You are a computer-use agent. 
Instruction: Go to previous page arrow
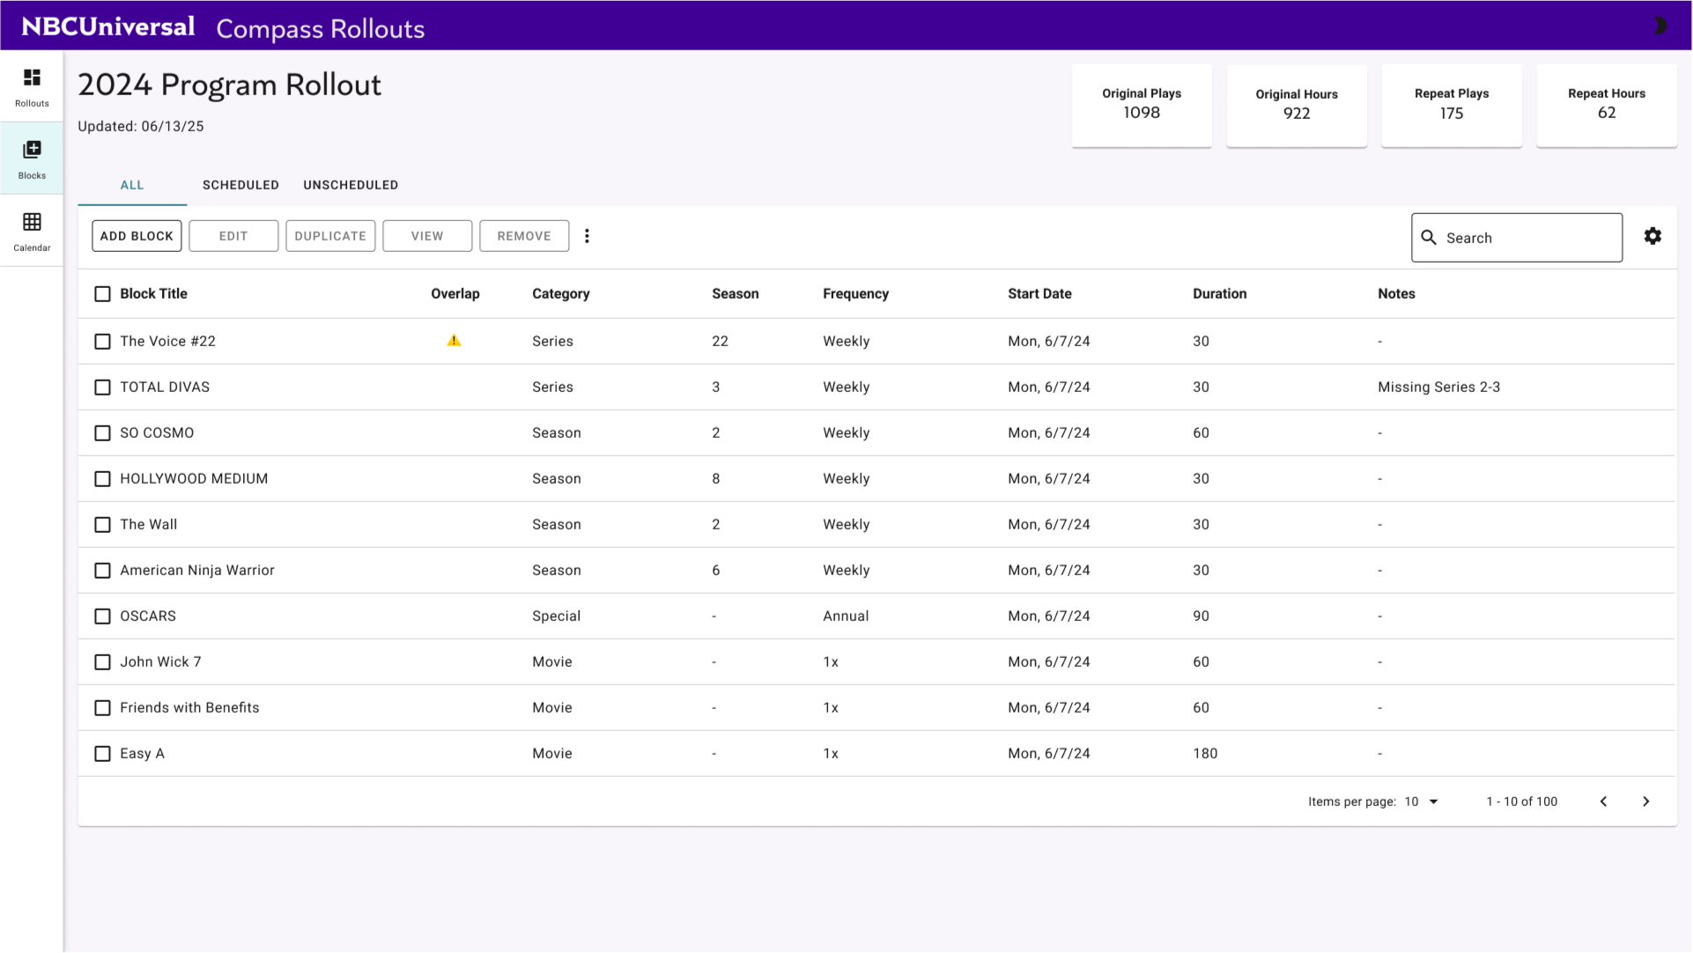point(1603,802)
